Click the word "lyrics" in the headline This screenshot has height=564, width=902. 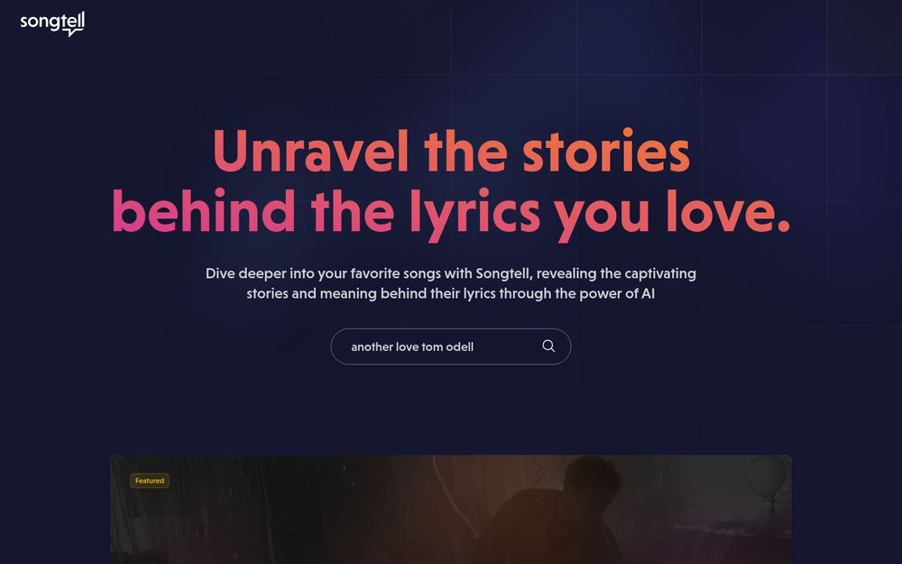[x=475, y=213]
